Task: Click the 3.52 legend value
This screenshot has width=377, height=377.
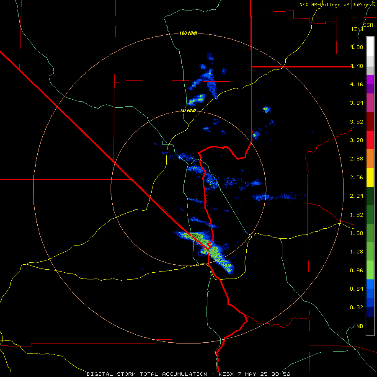Action: 356,121
